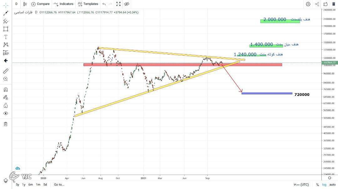This screenshot has height=189, width=338.
Task: Open the Templates dropdown
Action: point(88,4)
